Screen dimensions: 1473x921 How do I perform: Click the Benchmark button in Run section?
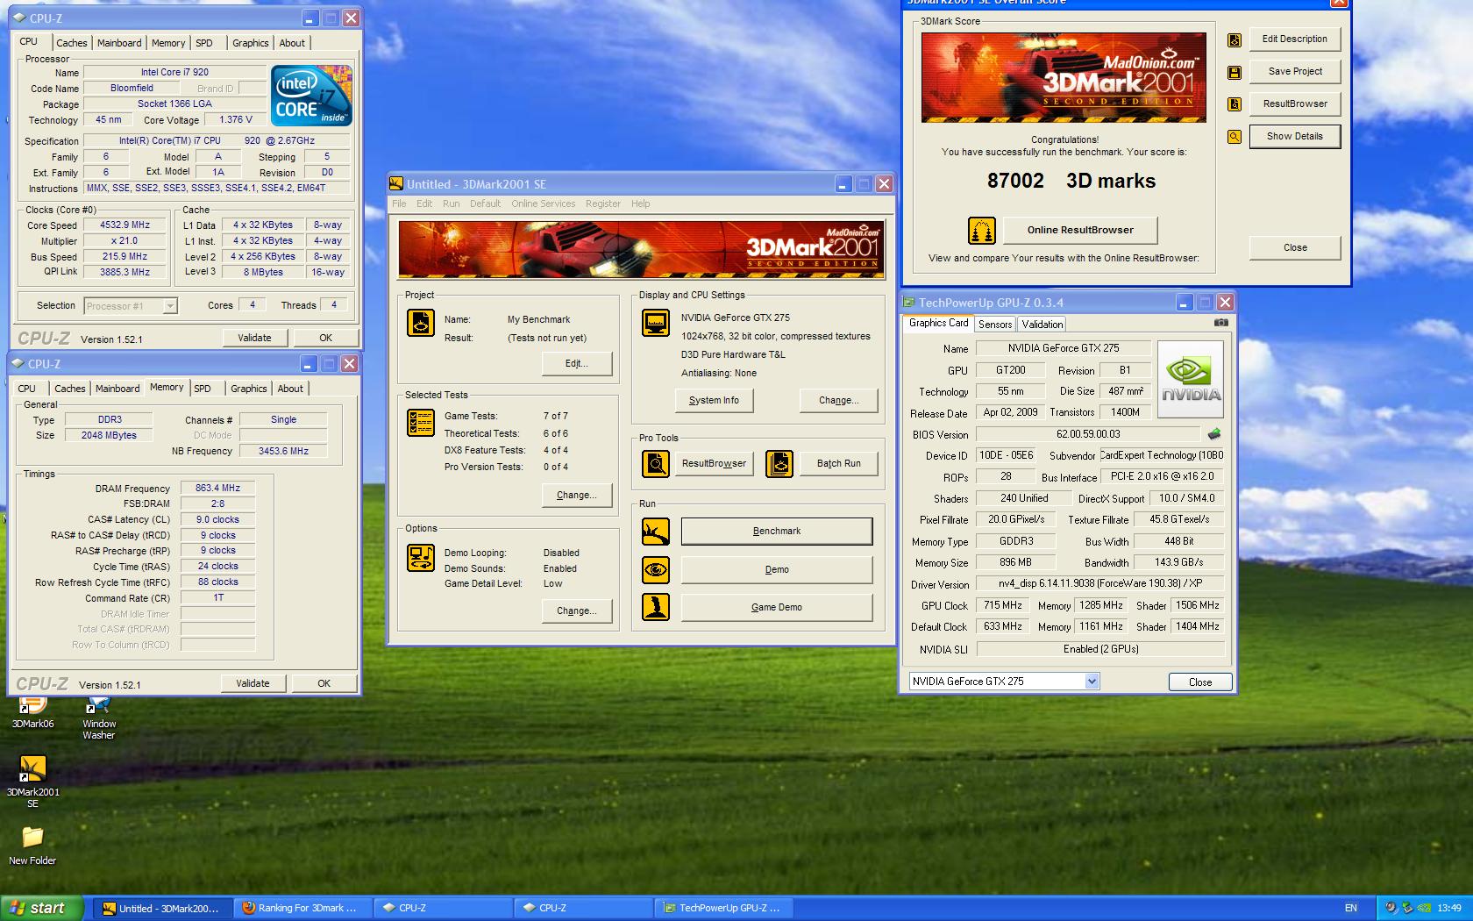[777, 532]
